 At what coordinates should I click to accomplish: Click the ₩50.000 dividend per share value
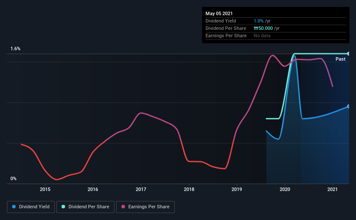tap(263, 28)
